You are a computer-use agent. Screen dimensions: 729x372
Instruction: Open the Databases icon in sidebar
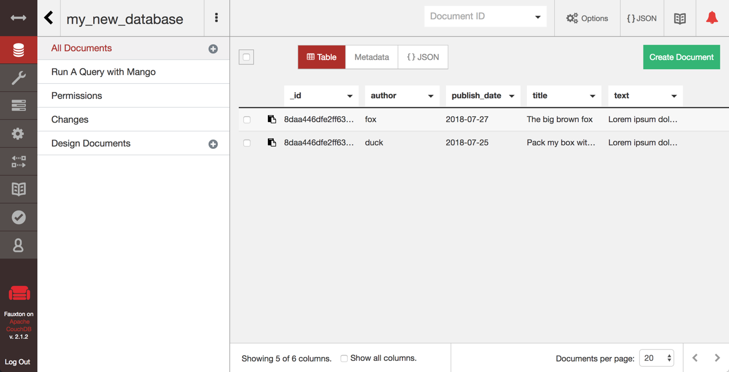19,50
